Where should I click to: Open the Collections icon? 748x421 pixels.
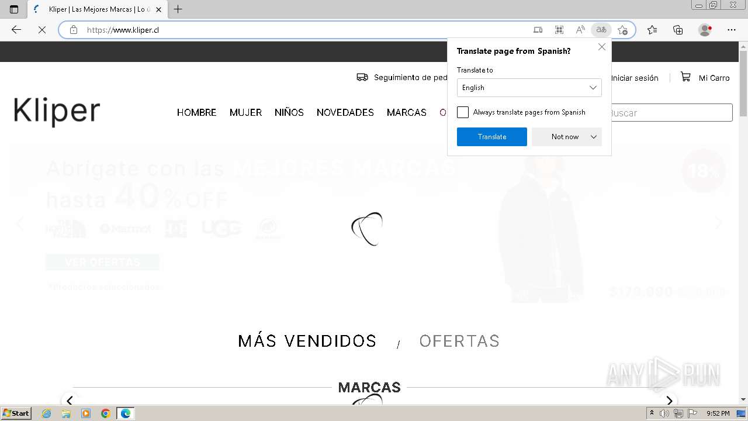coord(678,30)
